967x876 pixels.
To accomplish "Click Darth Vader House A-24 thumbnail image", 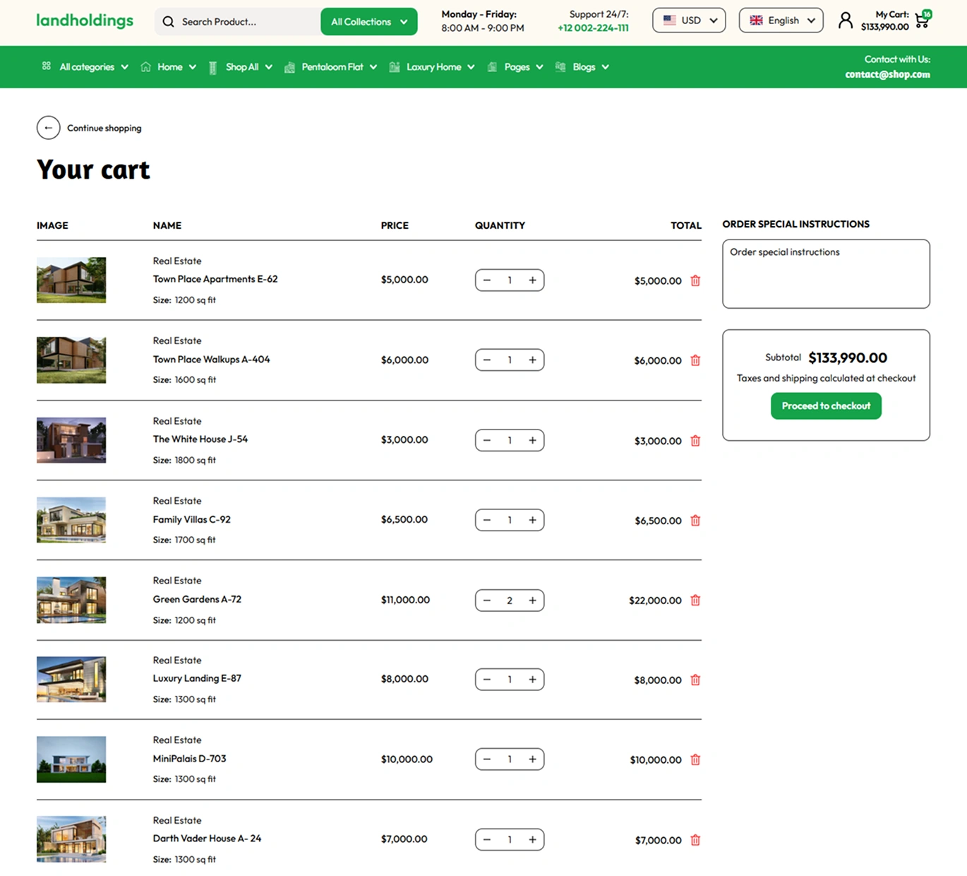I will tap(71, 839).
